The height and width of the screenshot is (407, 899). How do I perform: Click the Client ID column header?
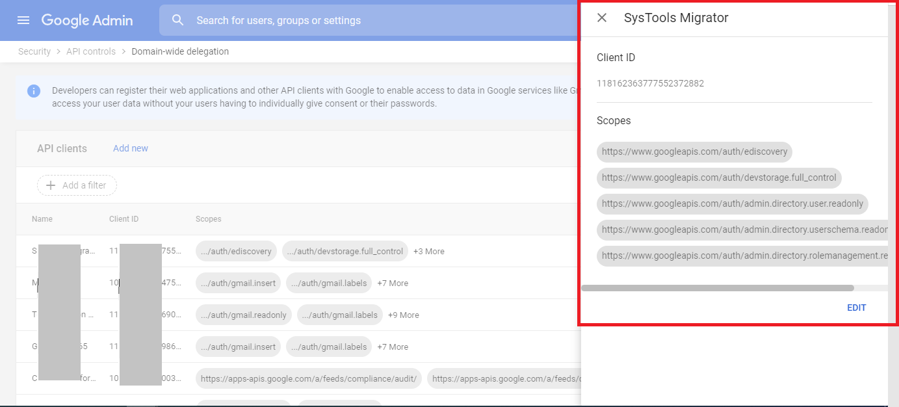[124, 219]
